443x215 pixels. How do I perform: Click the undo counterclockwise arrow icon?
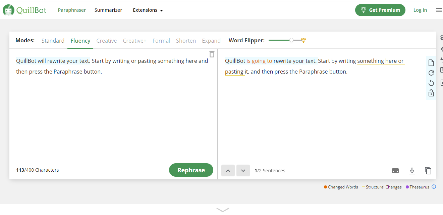pyautogui.click(x=431, y=83)
